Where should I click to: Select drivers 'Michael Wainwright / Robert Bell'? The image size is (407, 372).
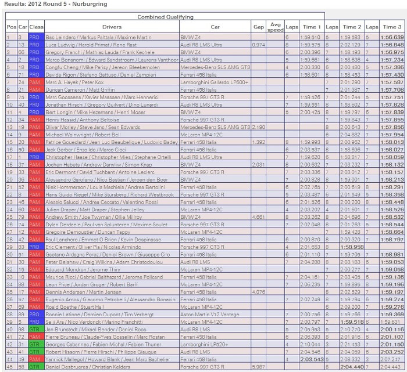pyautogui.click(x=83, y=135)
